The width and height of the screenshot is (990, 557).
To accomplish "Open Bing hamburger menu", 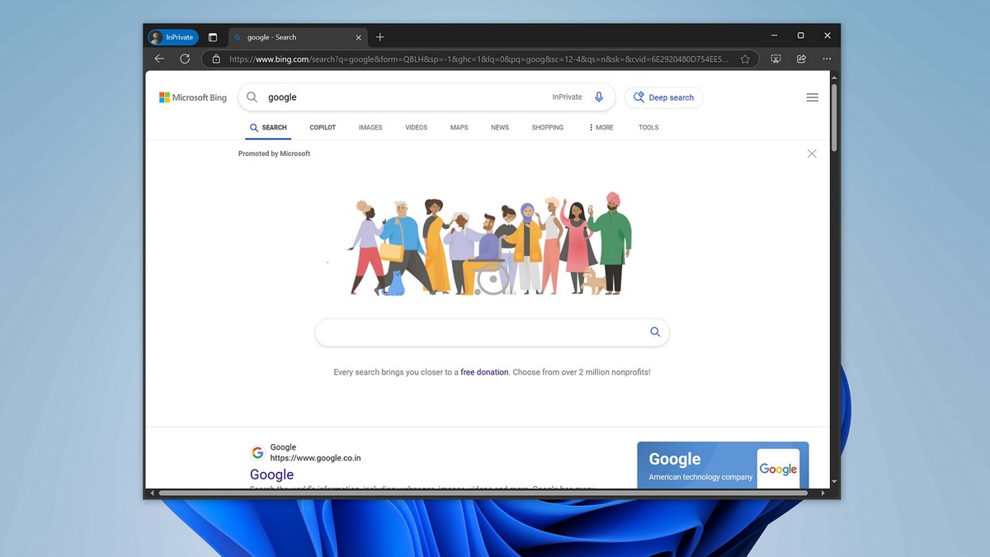I will (x=813, y=97).
